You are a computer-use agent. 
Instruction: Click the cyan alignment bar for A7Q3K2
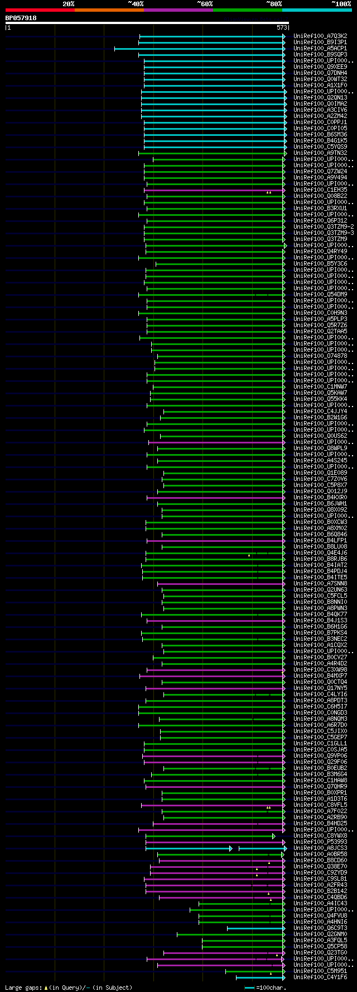click(212, 36)
